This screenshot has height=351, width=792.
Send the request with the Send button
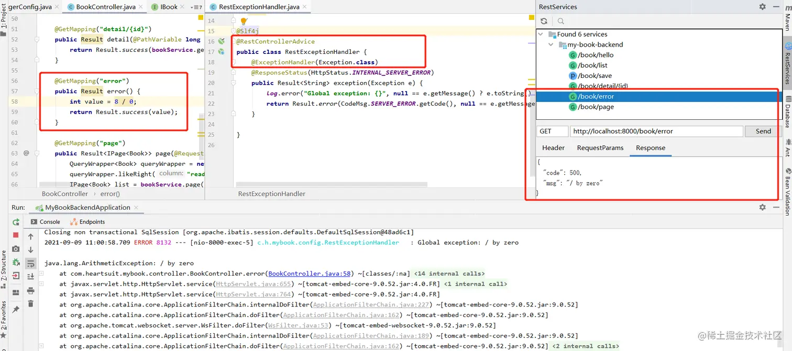click(763, 131)
